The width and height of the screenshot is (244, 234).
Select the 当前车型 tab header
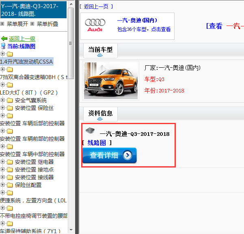click(100, 51)
